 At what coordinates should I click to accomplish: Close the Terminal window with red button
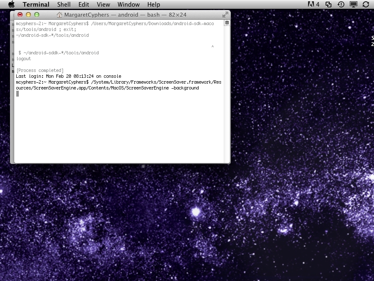(20, 15)
